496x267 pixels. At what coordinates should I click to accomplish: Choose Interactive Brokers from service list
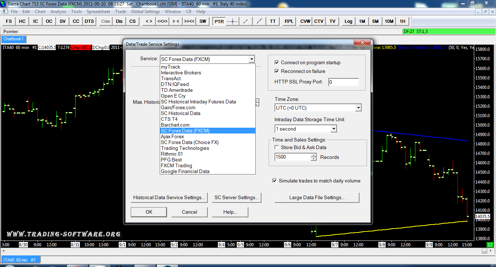point(181,73)
